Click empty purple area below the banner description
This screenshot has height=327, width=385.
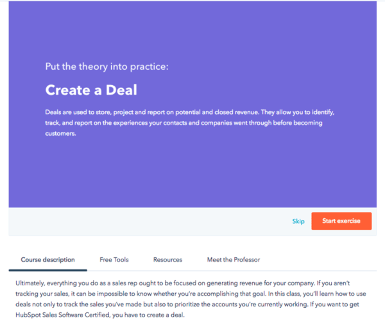tap(193, 173)
